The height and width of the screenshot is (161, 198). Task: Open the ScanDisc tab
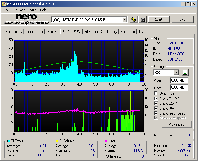click(128, 32)
